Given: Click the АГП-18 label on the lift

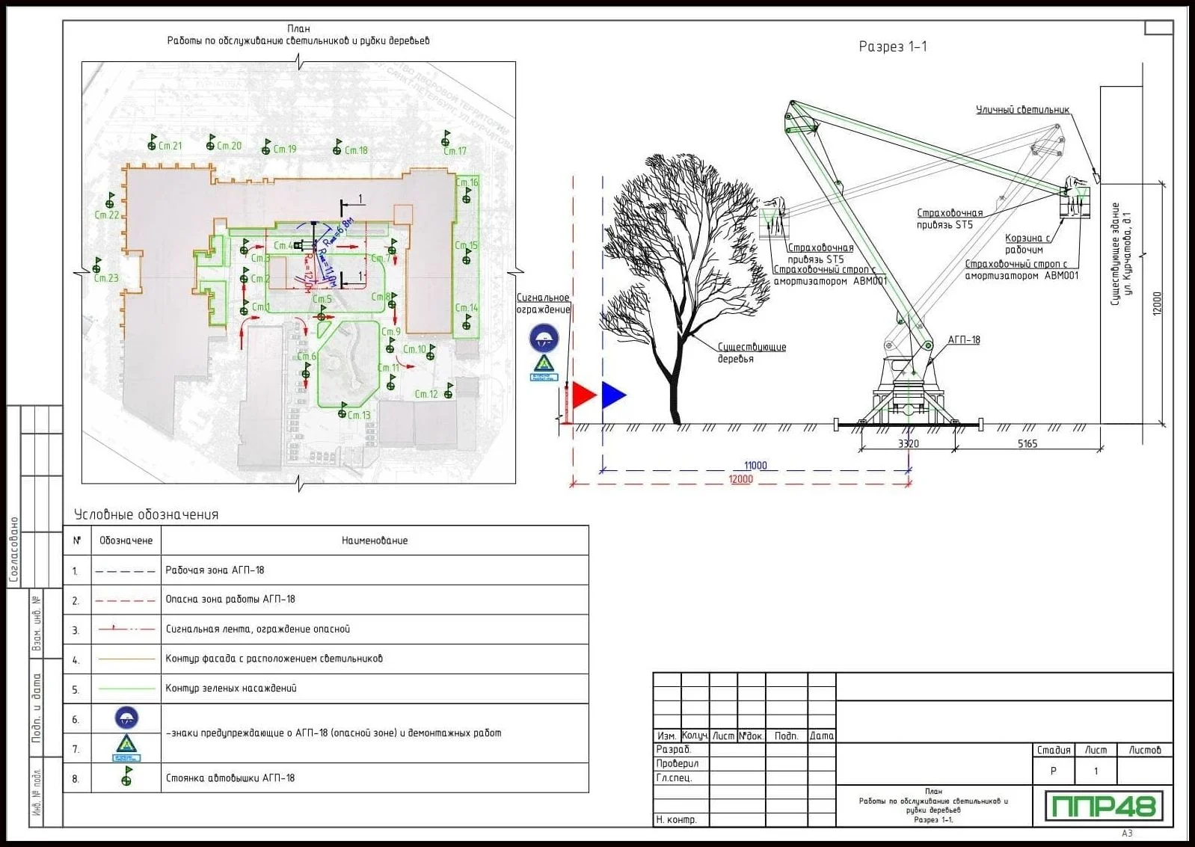Looking at the screenshot, I should 963,339.
